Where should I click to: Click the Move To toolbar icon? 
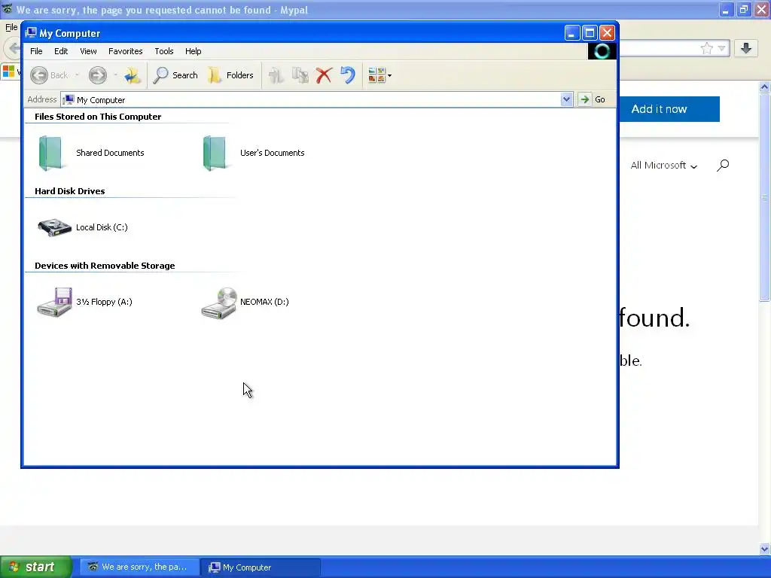[276, 75]
